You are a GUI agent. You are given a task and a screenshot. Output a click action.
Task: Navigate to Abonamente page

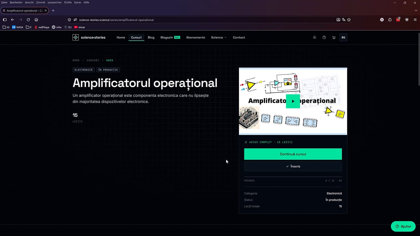coord(196,37)
